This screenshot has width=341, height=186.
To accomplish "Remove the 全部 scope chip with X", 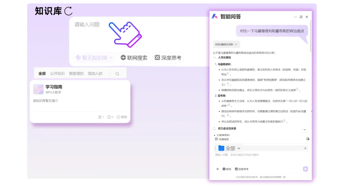I will click(x=305, y=148).
